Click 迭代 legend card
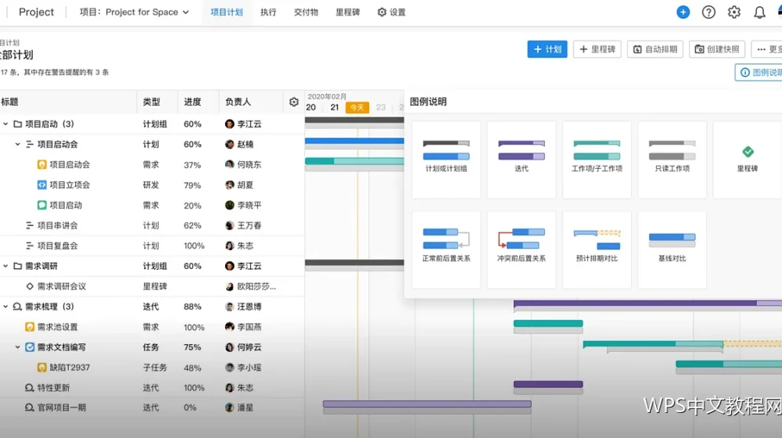The image size is (782, 438). point(521,160)
